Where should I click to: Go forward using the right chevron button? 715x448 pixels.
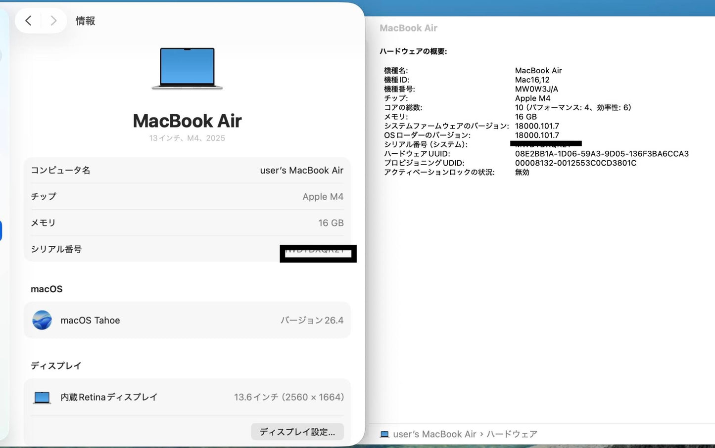(53, 21)
